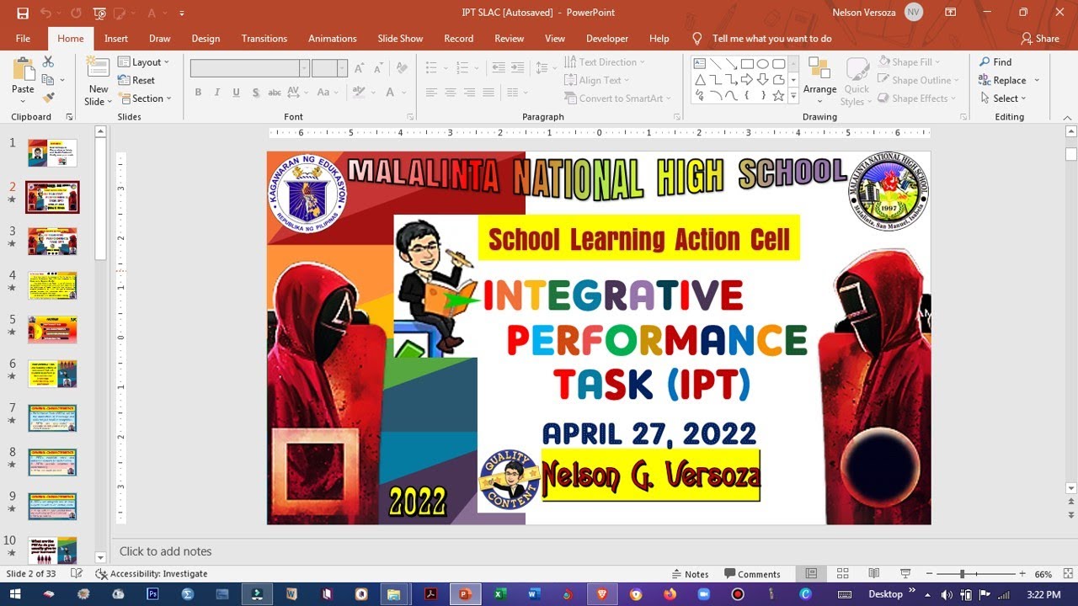Select the triangle shape in shapes gallery
The width and height of the screenshot is (1078, 606).
(700, 80)
